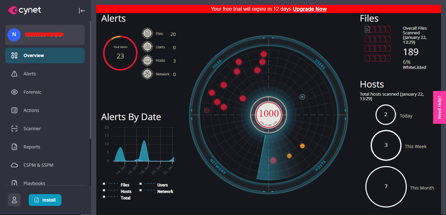Open Reports via its sidebar icon
The image size is (446, 215).
click(x=14, y=146)
